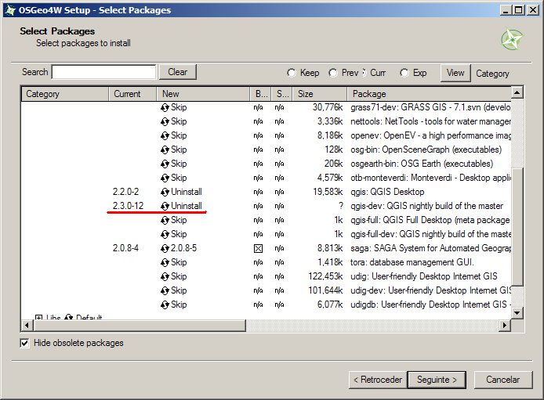Screen dimensions: 544x400
Task: Click the View button
Action: click(x=455, y=73)
